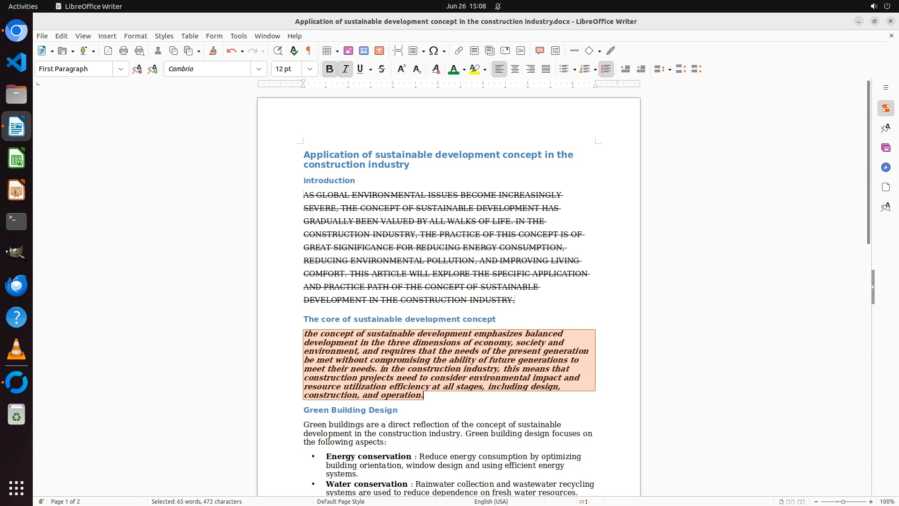Expand the paragraph style dropdown

(121, 69)
